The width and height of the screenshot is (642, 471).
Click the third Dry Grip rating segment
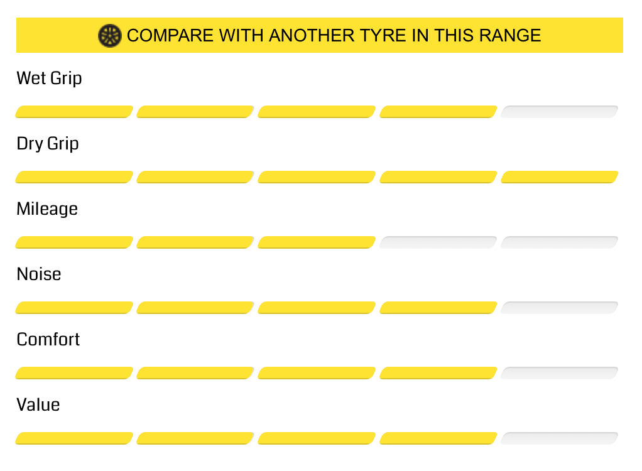click(317, 177)
